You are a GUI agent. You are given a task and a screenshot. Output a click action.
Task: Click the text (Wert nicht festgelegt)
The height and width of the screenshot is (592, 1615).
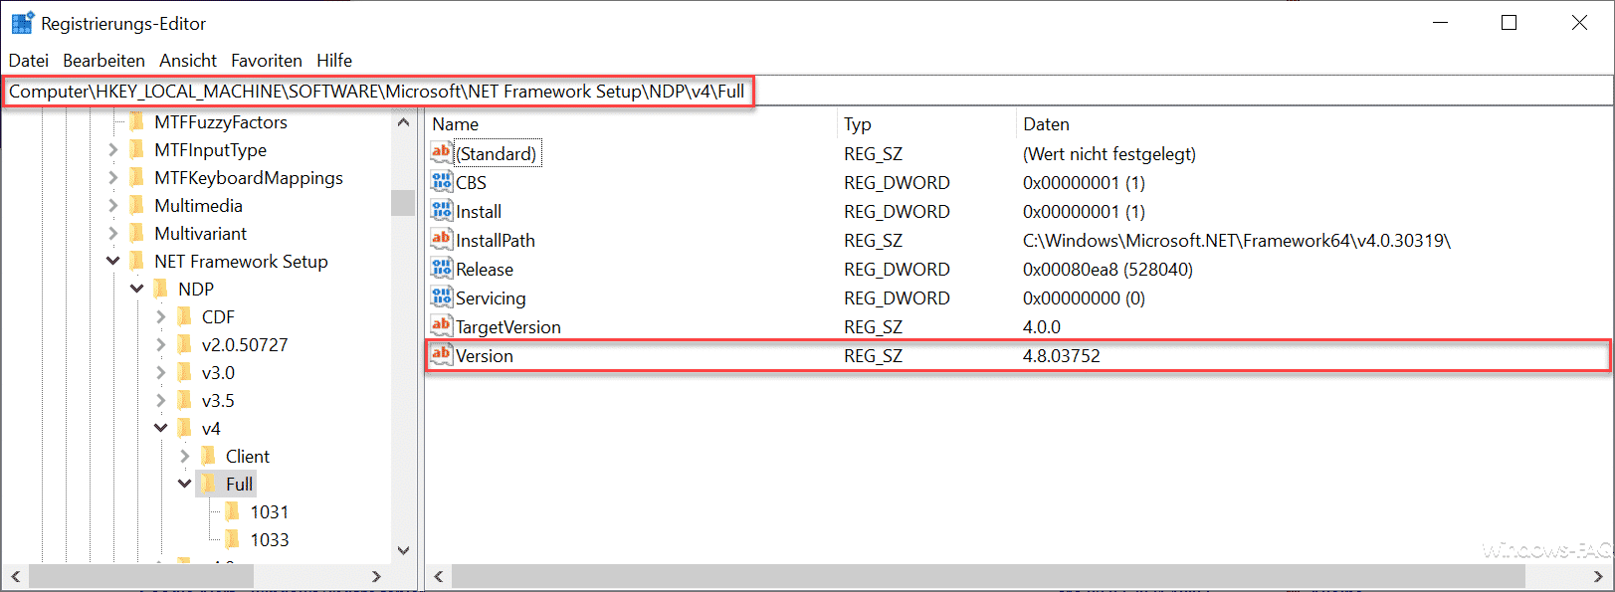[x=1110, y=154]
